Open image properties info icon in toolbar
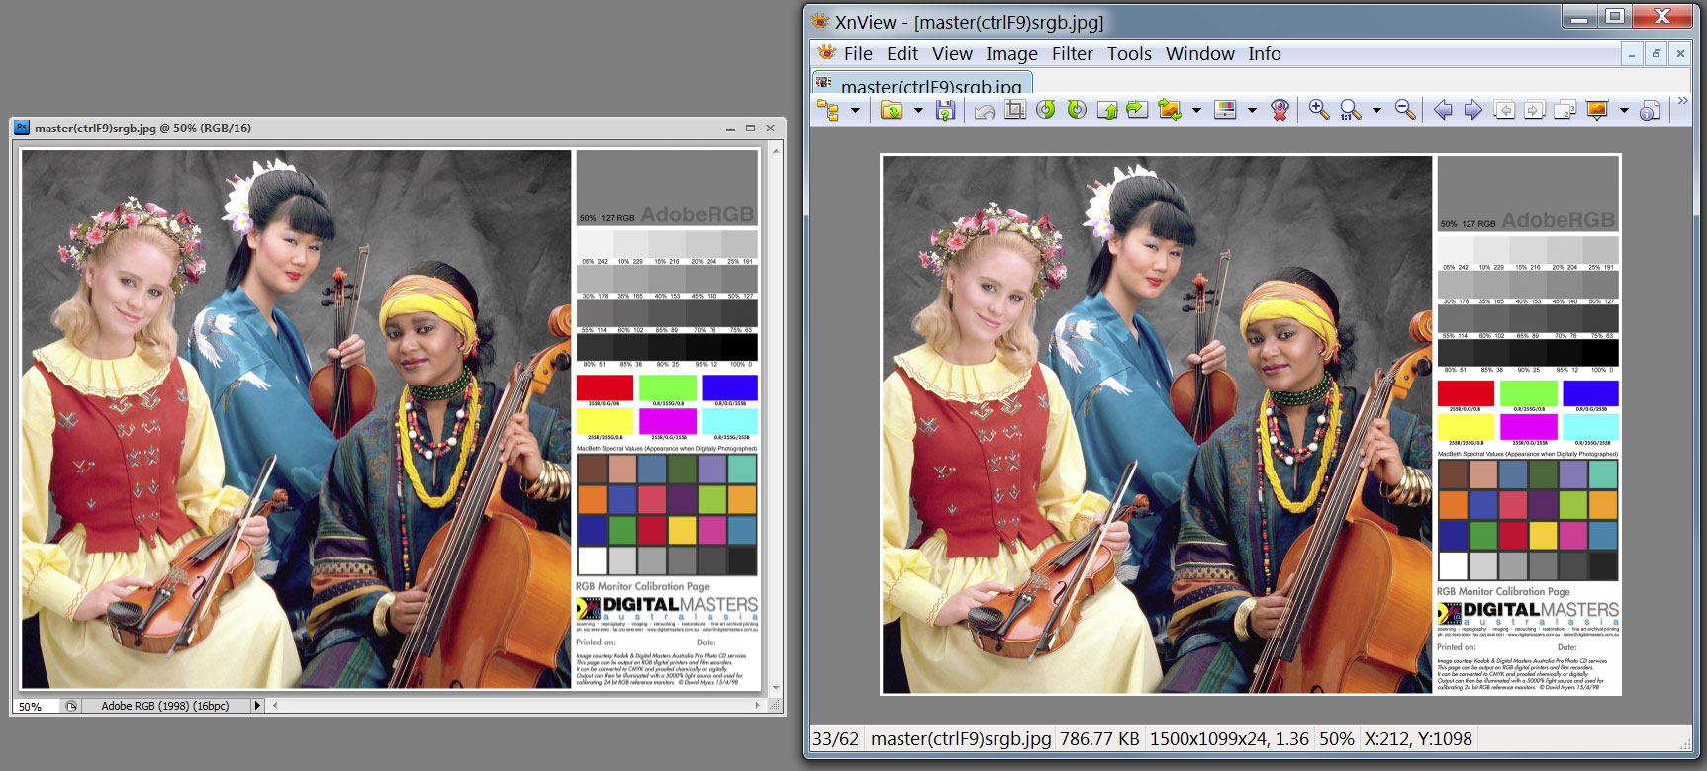The image size is (1707, 771). point(1649,111)
